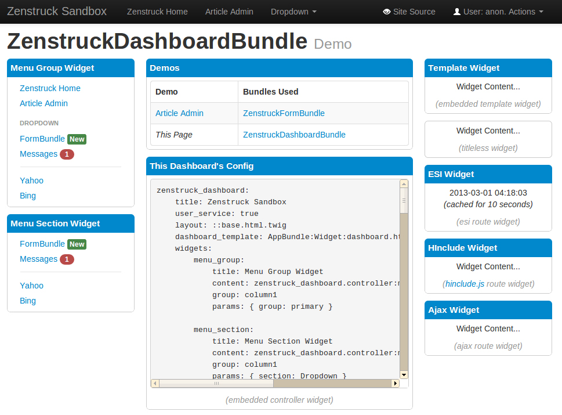Open Article Admin in Menu Group Widget
The width and height of the screenshot is (562, 415).
[43, 103]
